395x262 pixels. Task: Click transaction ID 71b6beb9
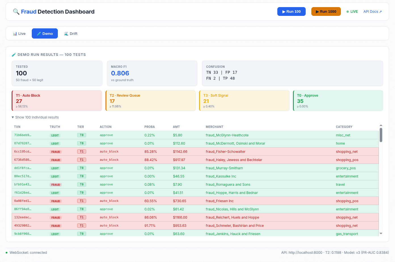click(23, 135)
